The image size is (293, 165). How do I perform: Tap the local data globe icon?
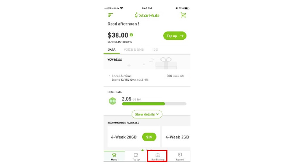(x=113, y=101)
